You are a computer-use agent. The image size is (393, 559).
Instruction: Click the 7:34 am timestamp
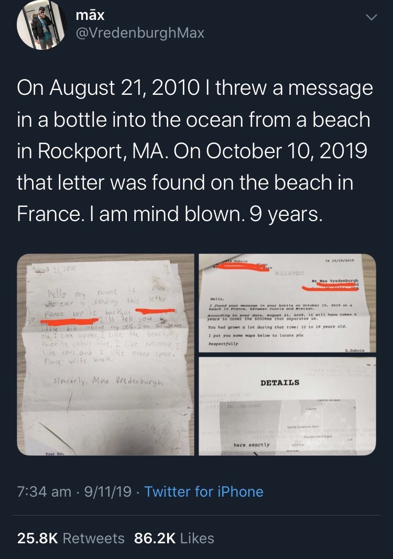[45, 491]
